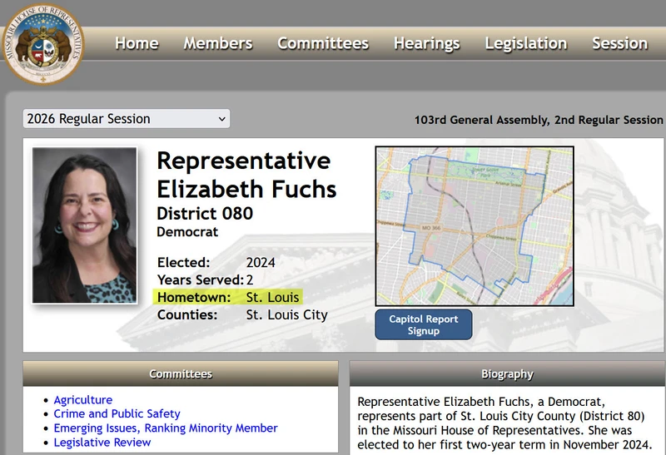Click the Elected 2024 text
Screen dimensions: 666x455
click(216, 262)
